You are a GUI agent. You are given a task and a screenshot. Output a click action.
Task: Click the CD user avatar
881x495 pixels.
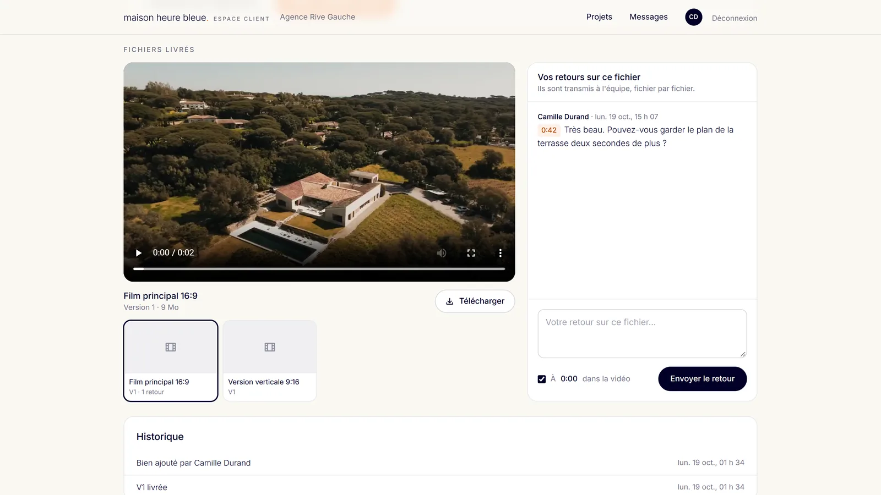click(x=693, y=17)
